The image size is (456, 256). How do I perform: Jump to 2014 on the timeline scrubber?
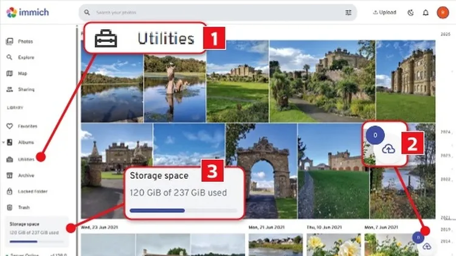click(x=445, y=241)
